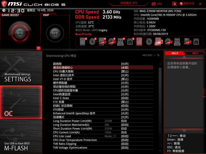
Task: Open the 加速模式 value [允许]
Action: pos(125,117)
